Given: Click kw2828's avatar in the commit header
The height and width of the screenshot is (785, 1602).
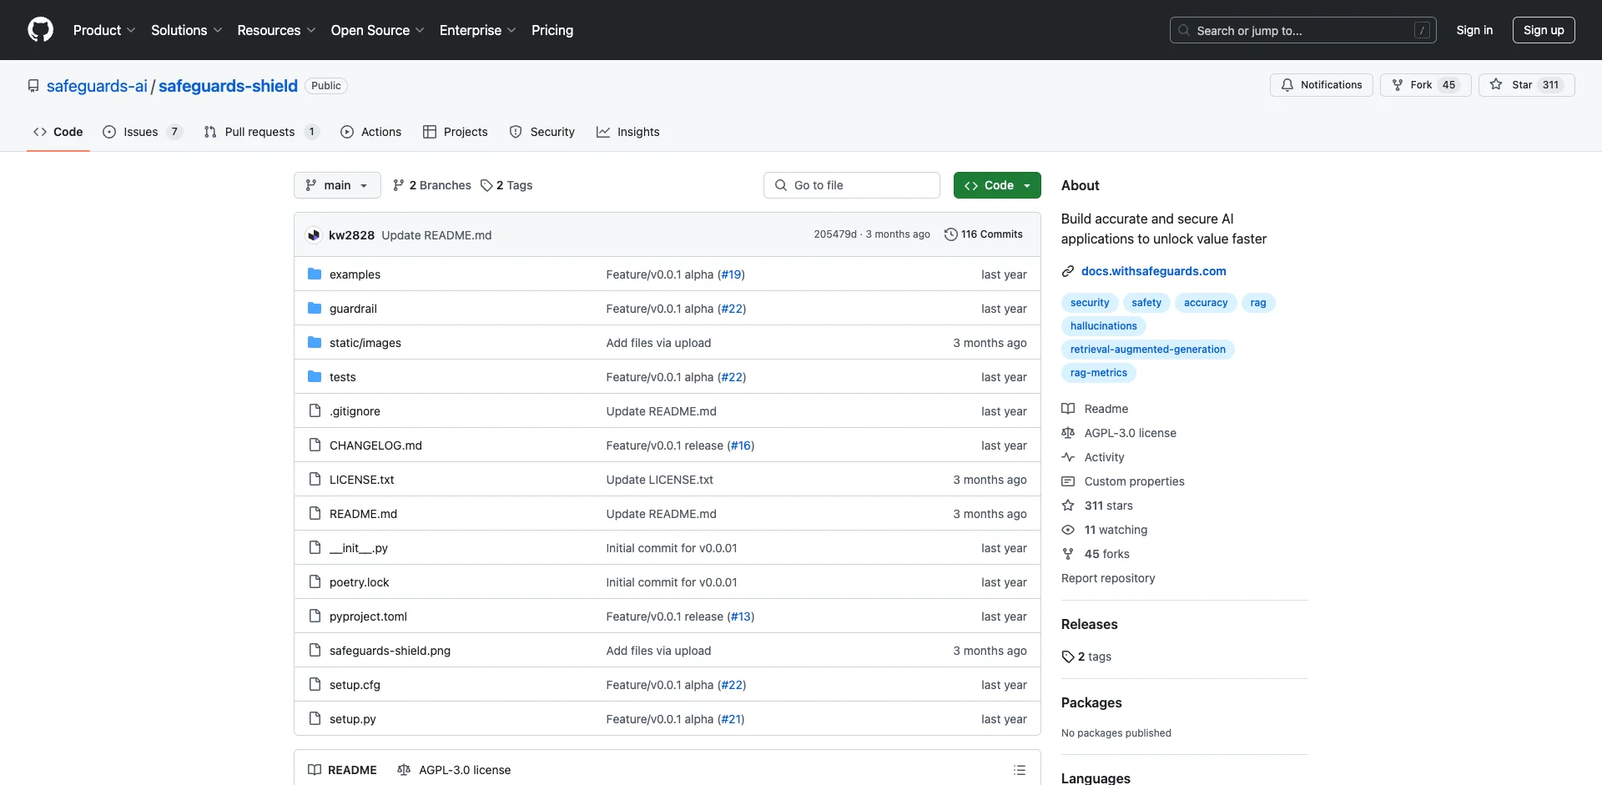Looking at the screenshot, I should tap(314, 235).
